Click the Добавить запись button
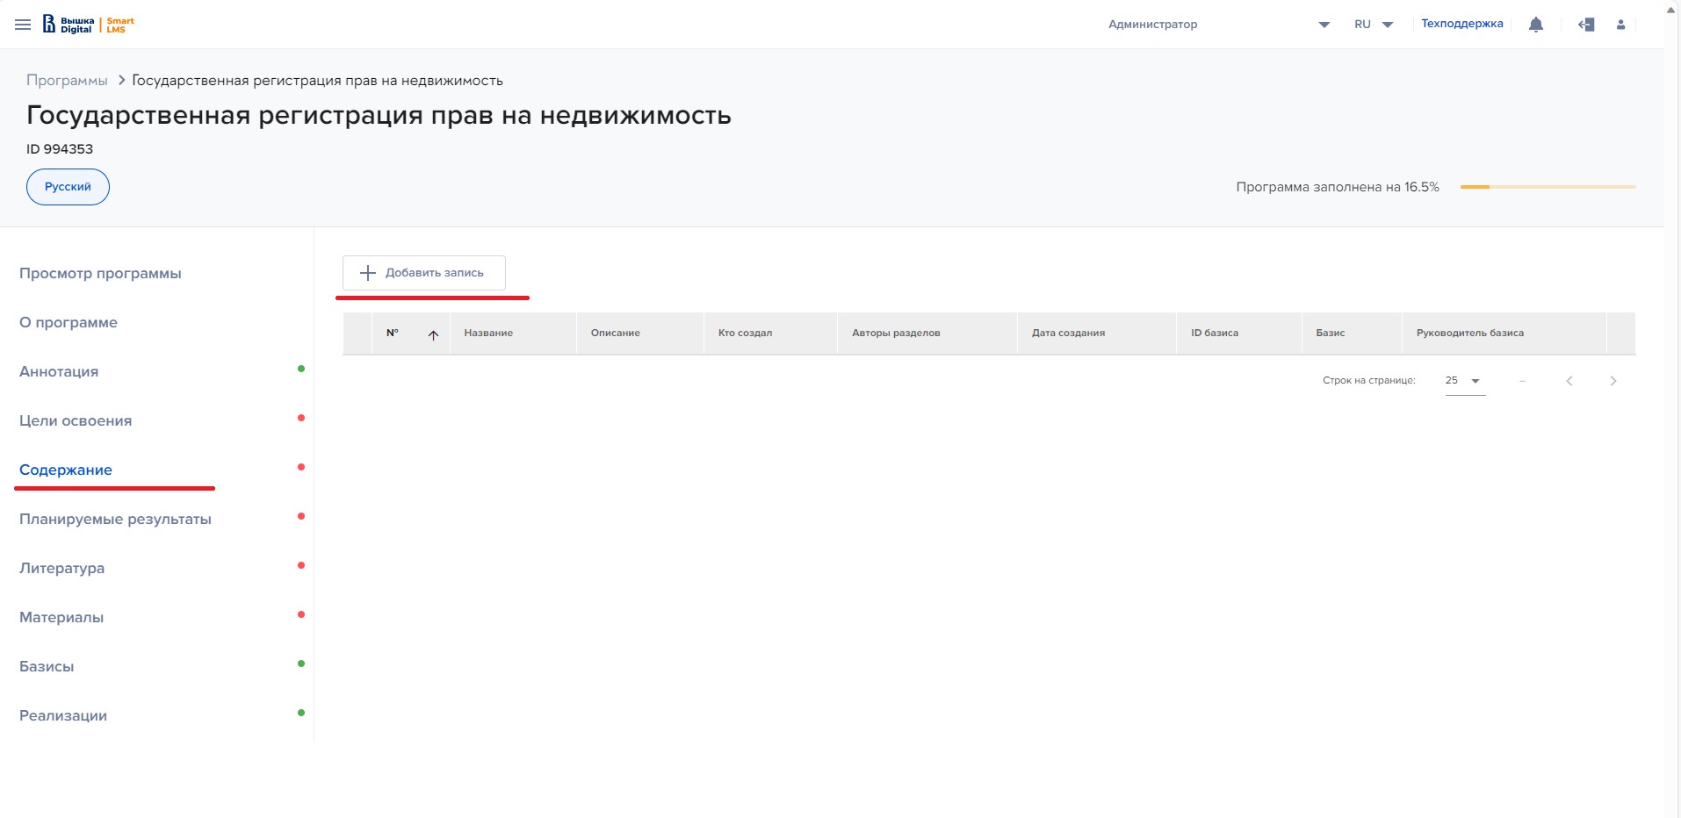 point(423,273)
